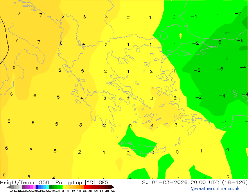Click the legend label '54'

(x=113, y=191)
